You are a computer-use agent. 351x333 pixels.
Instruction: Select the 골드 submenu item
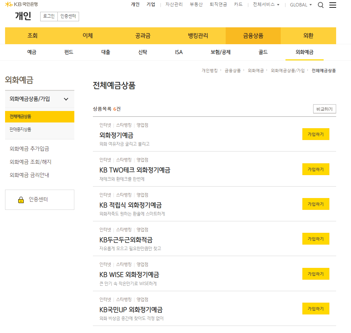coord(263,52)
